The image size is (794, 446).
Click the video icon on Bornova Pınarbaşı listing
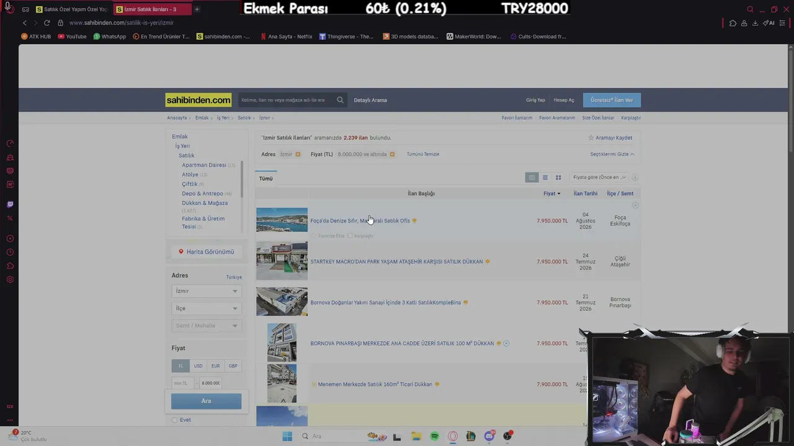coord(506,343)
